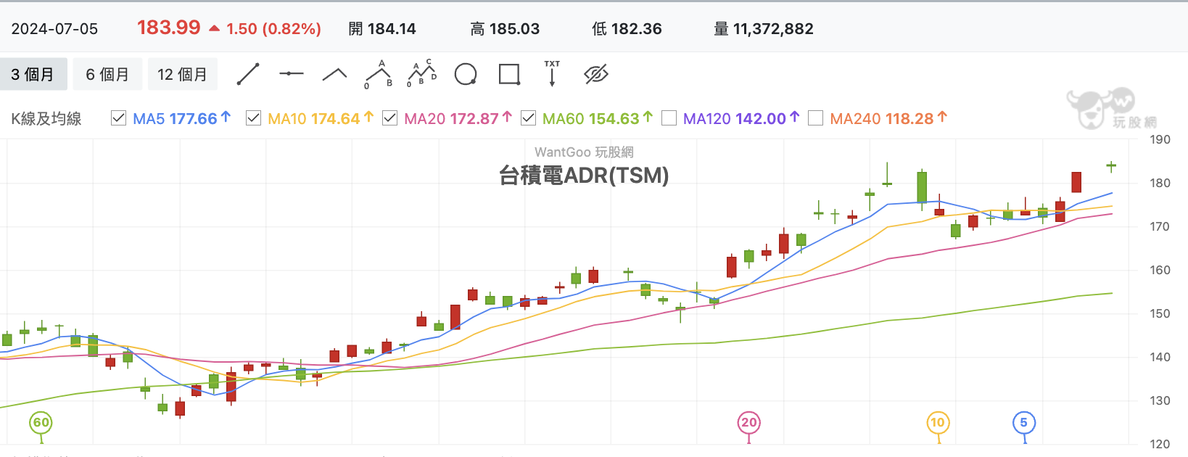The image size is (1188, 457).
Task: Click the open price 開 184.14
Action: coord(382,29)
